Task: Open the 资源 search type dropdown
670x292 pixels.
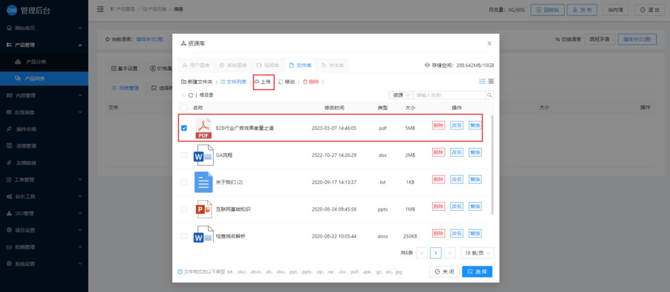Action: (400, 95)
